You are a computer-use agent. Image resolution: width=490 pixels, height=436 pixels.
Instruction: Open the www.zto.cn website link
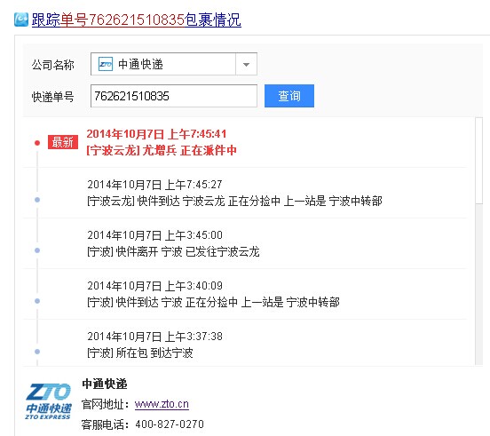(x=162, y=404)
